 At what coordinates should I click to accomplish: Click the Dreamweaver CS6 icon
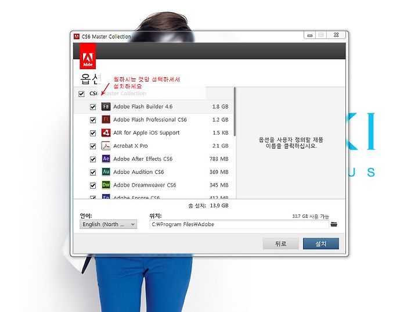coord(106,185)
